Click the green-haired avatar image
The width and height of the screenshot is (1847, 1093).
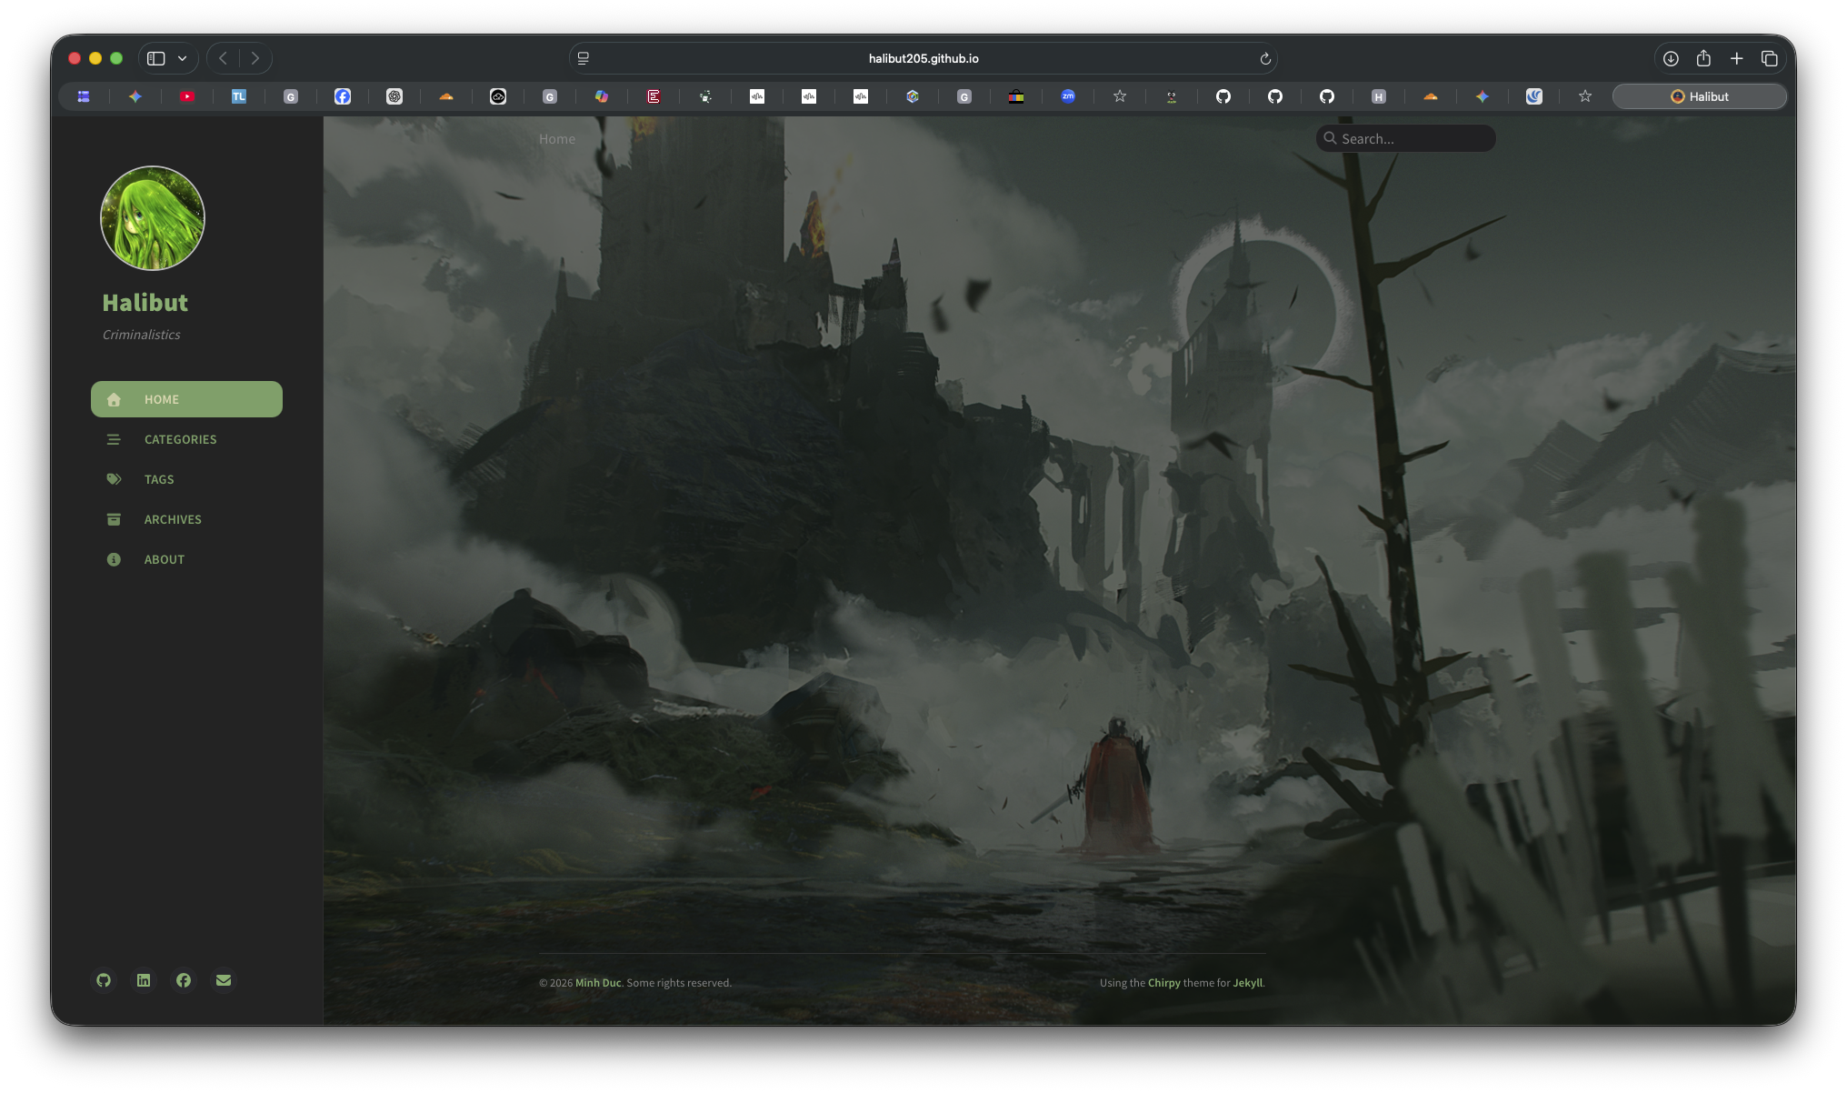click(x=153, y=218)
